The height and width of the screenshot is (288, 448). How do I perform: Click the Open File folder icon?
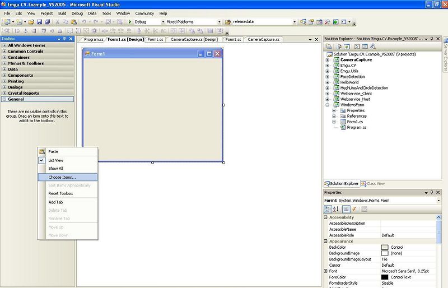click(x=31, y=22)
